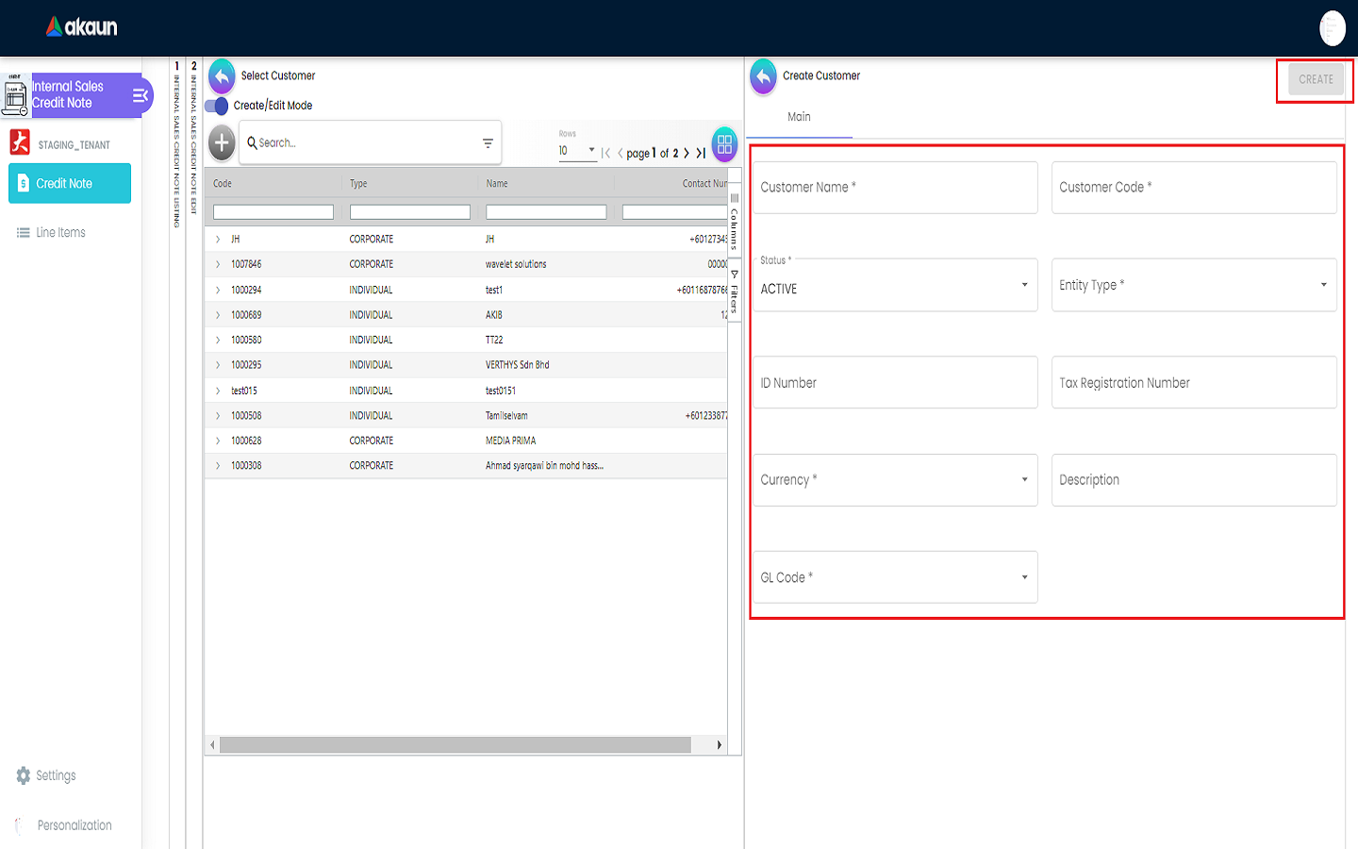This screenshot has width=1358, height=849.
Task: Open the Entity Type dropdown
Action: (1193, 285)
